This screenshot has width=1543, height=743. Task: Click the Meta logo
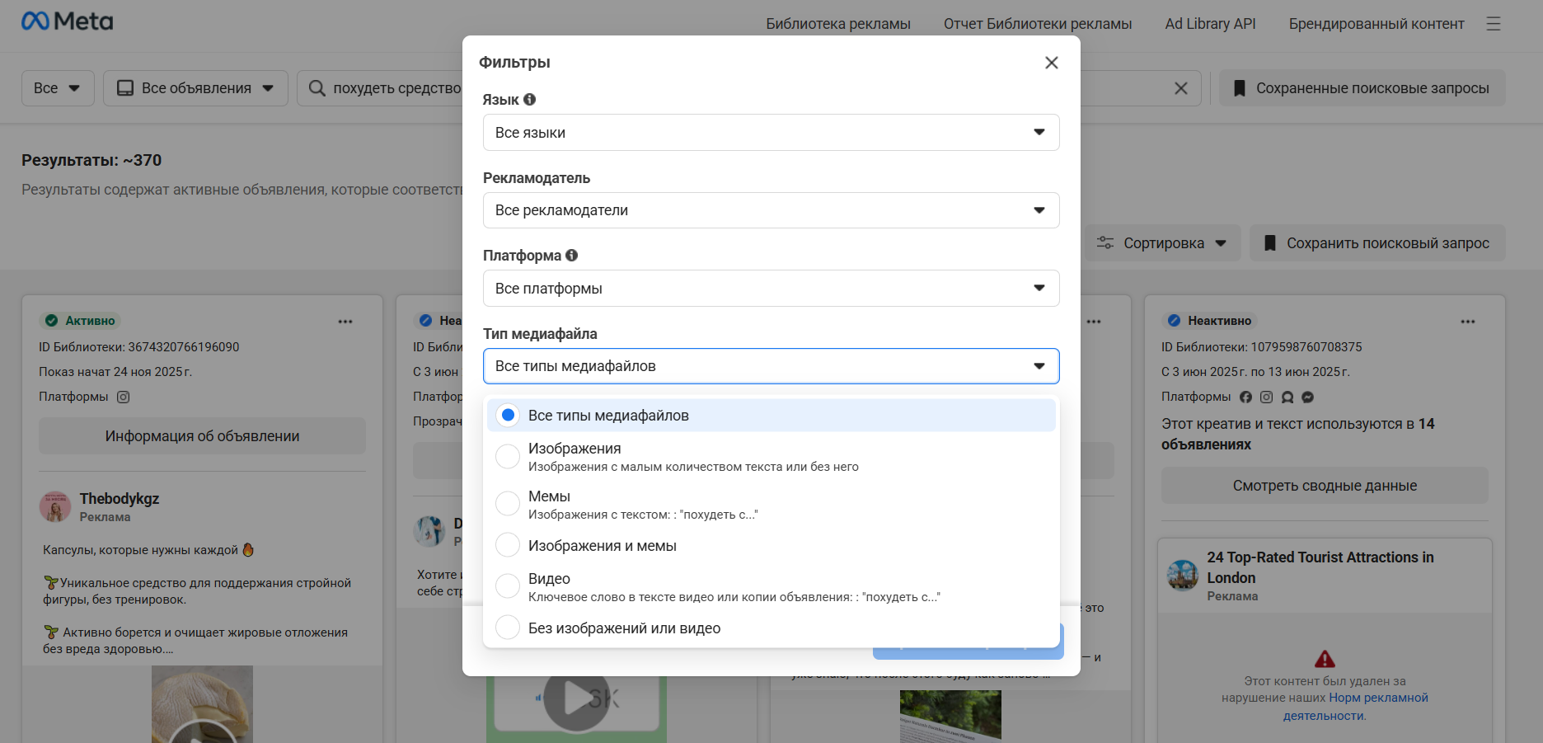(68, 21)
